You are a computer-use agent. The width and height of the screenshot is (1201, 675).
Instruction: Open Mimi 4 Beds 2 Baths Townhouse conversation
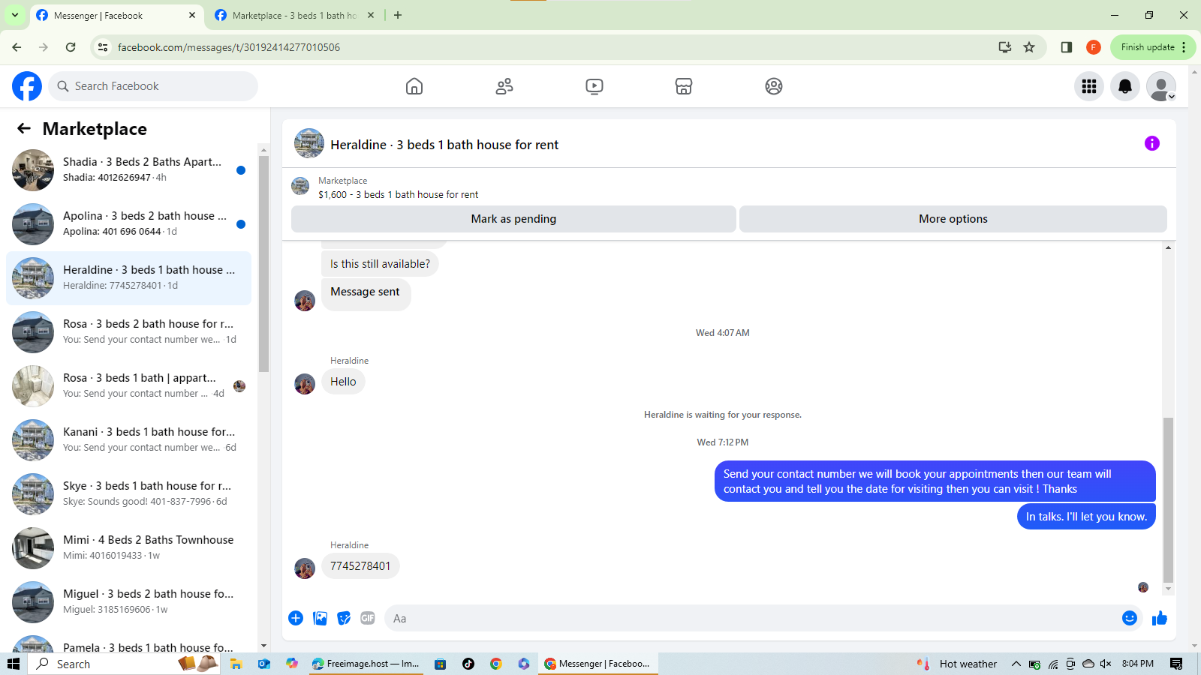point(129,548)
